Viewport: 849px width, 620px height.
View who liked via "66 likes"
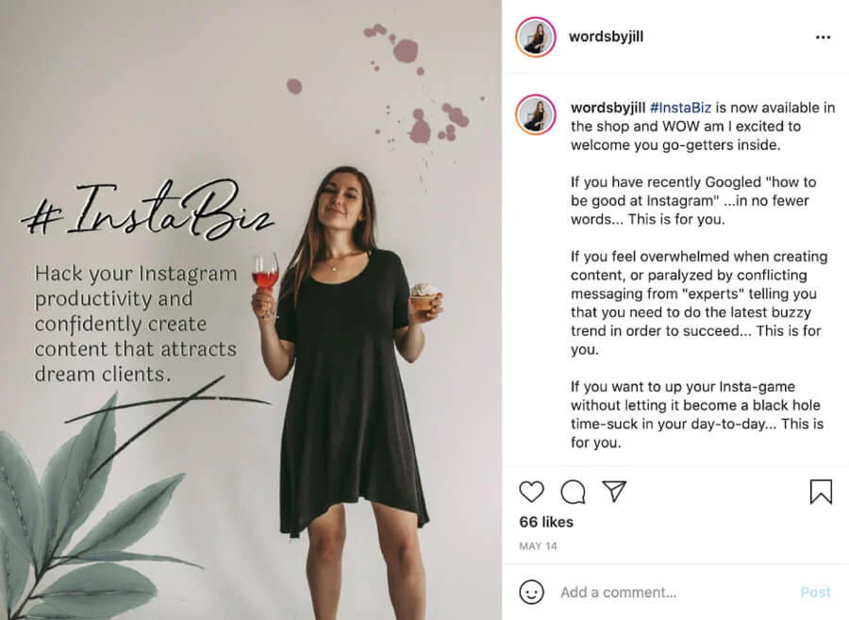tap(546, 522)
